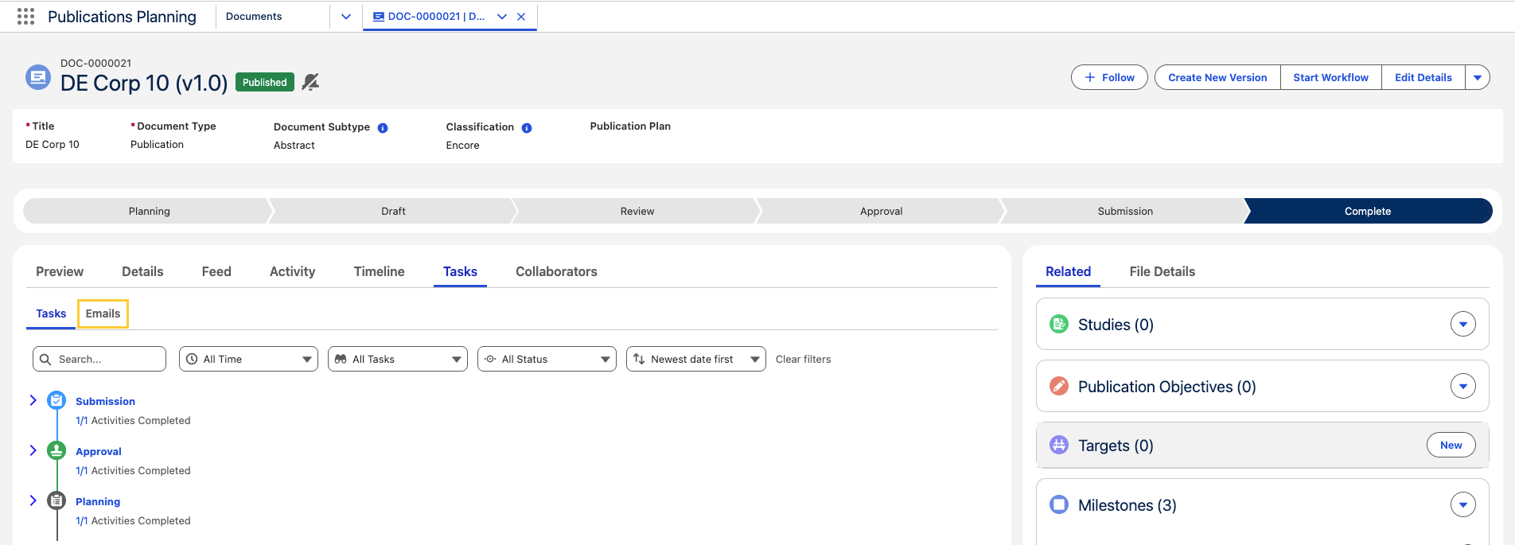The image size is (1515, 545).
Task: Click into the task Search field
Action: point(99,359)
